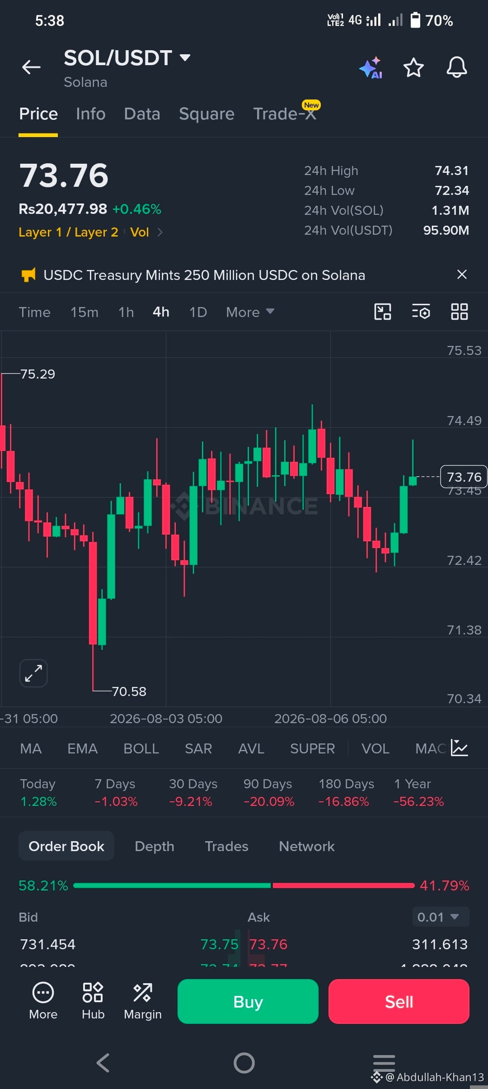488x1089 pixels.
Task: Tap the Rs20,477.98 converted price
Action: 63,209
